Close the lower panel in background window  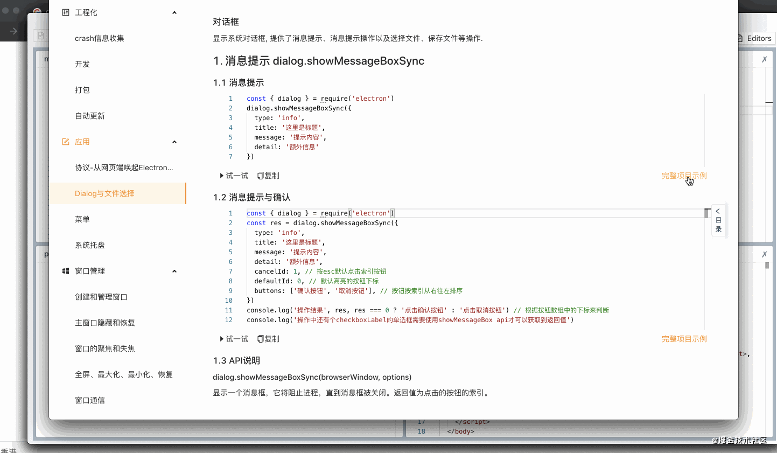coord(765,254)
